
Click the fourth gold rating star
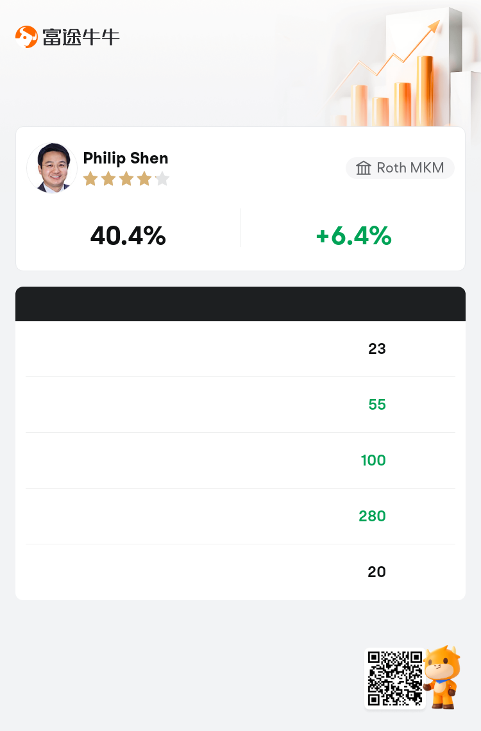(x=144, y=178)
